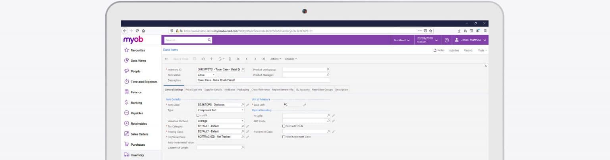
Task: Click the Description text field
Action: click(263, 80)
